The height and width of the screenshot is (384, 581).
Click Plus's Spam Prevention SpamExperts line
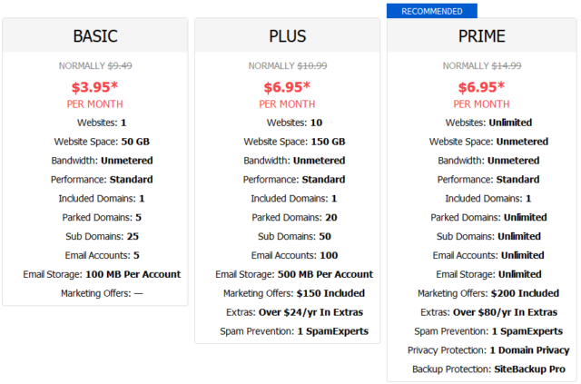tap(294, 331)
